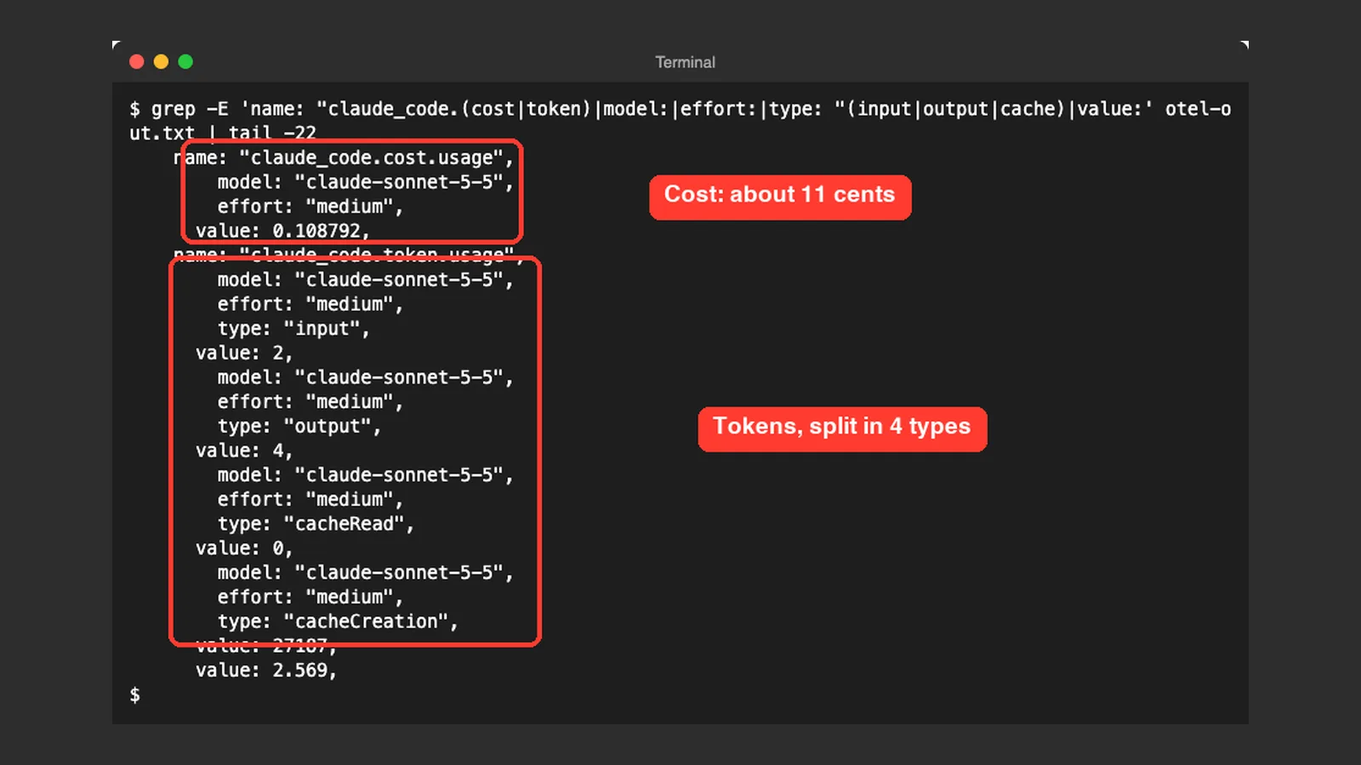1361x765 pixels.
Task: Click the "value: 4," line
Action: pos(244,450)
